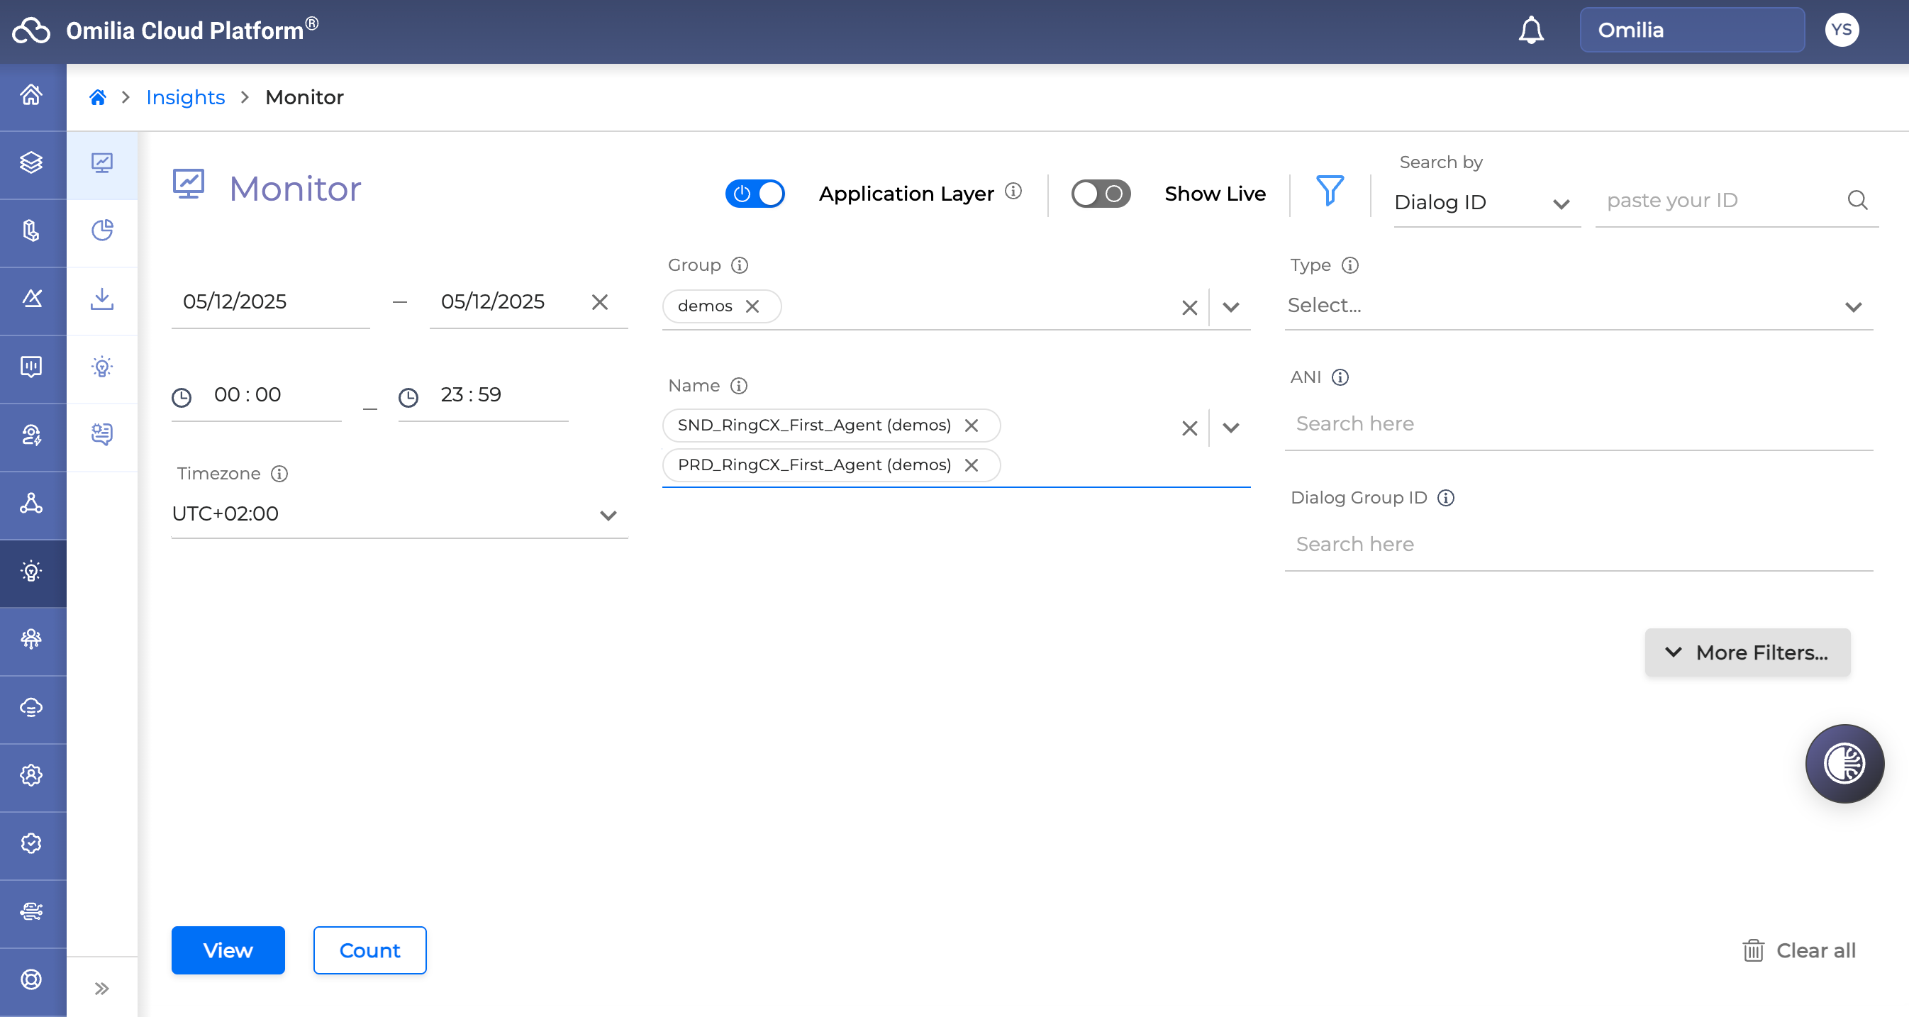Viewport: 1909px width, 1017px height.
Task: Enable the Show Live toggle
Action: tap(1101, 194)
